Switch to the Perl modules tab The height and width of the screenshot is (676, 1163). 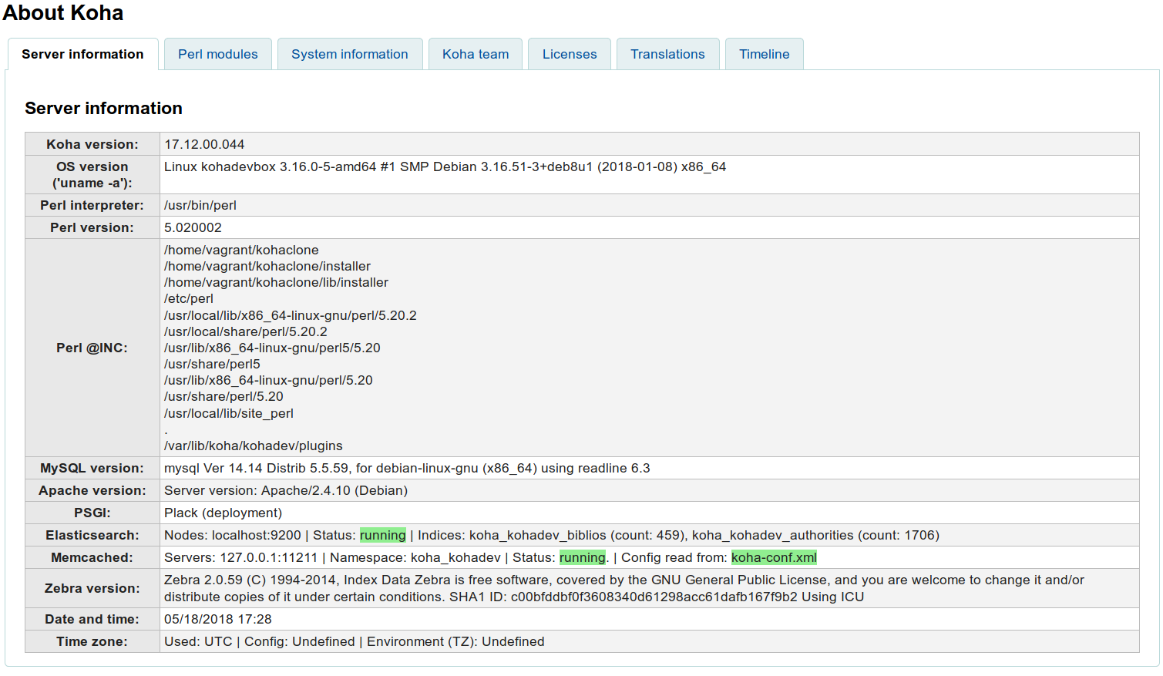point(218,54)
